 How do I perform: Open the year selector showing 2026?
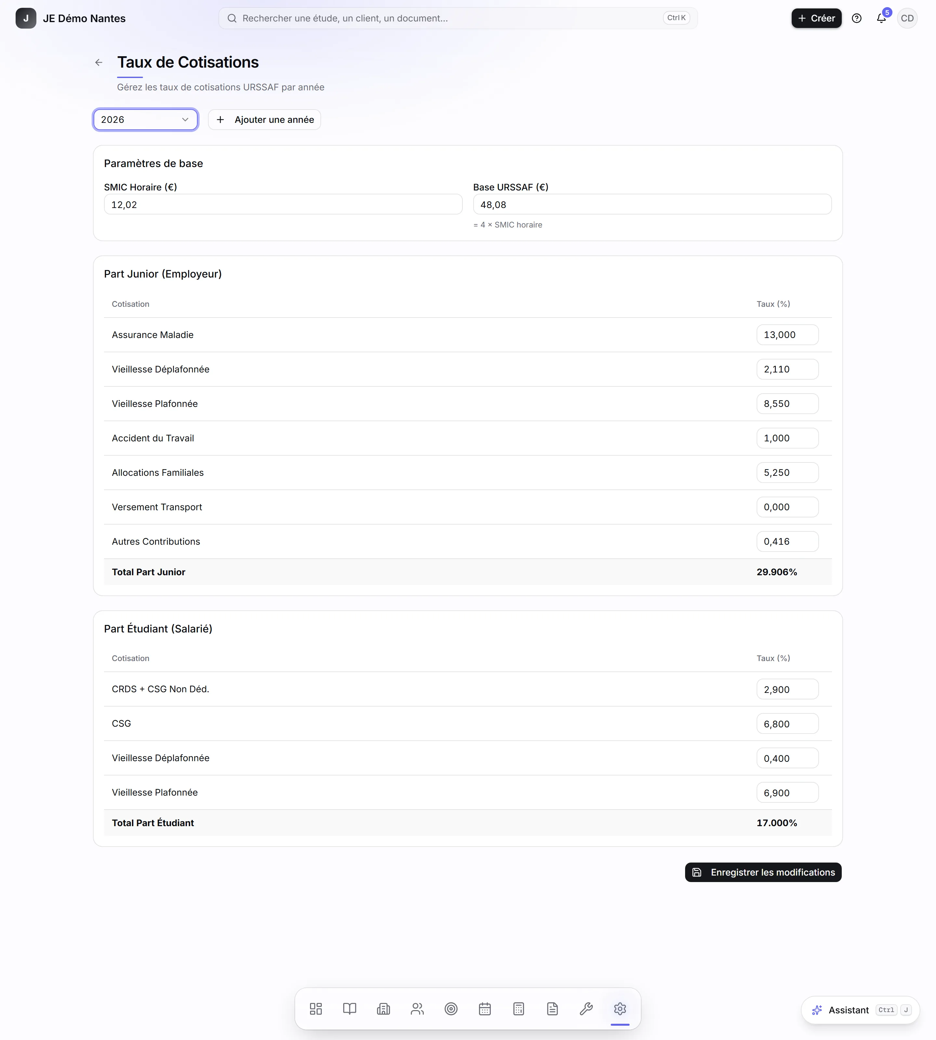146,120
